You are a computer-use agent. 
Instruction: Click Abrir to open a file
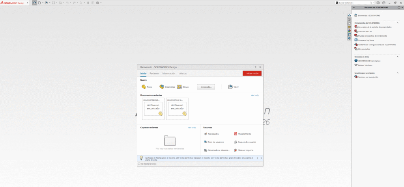click(x=234, y=87)
